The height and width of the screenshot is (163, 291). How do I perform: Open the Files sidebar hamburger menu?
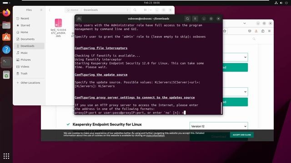click(41, 10)
